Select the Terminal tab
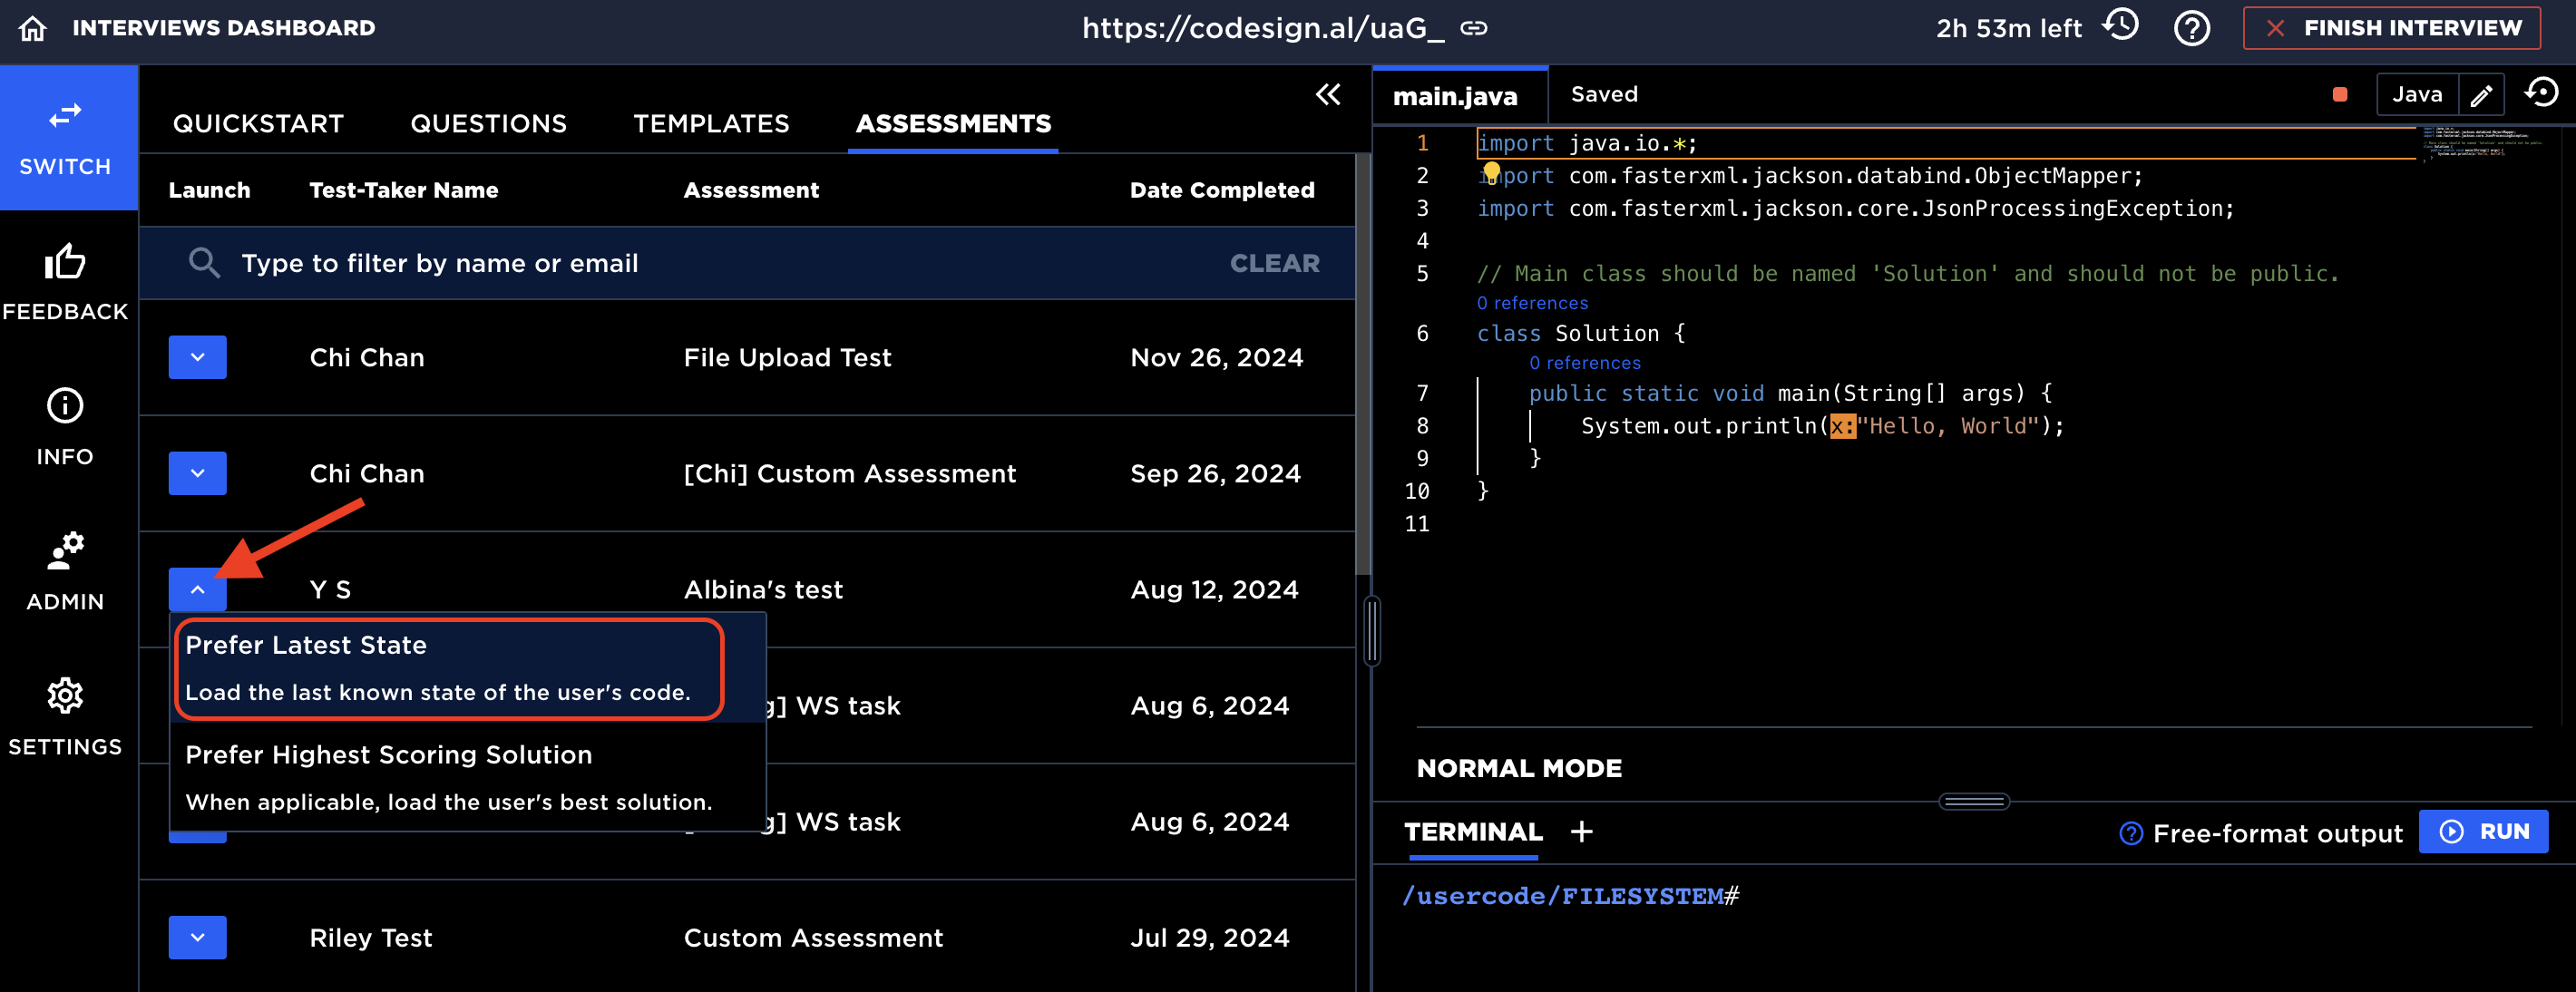2576x992 pixels. click(x=1473, y=832)
